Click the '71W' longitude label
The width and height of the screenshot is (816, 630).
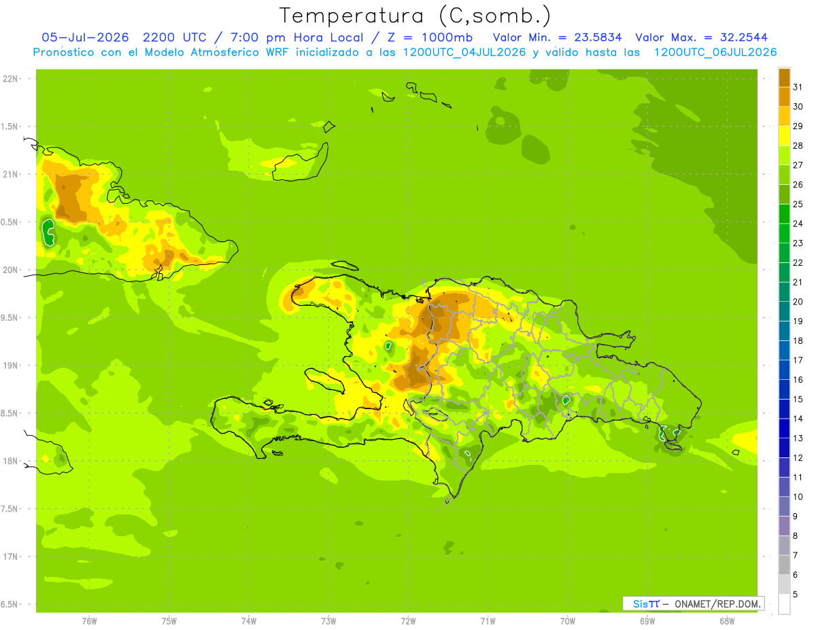[488, 620]
